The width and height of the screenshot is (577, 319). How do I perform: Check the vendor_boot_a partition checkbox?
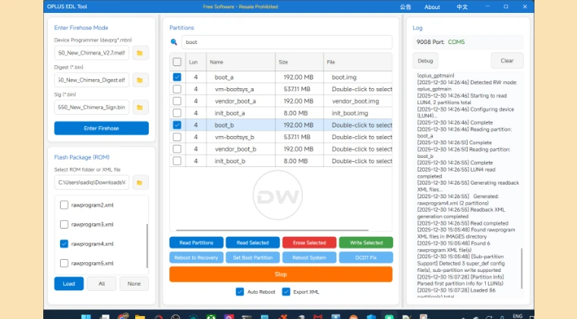coord(177,101)
